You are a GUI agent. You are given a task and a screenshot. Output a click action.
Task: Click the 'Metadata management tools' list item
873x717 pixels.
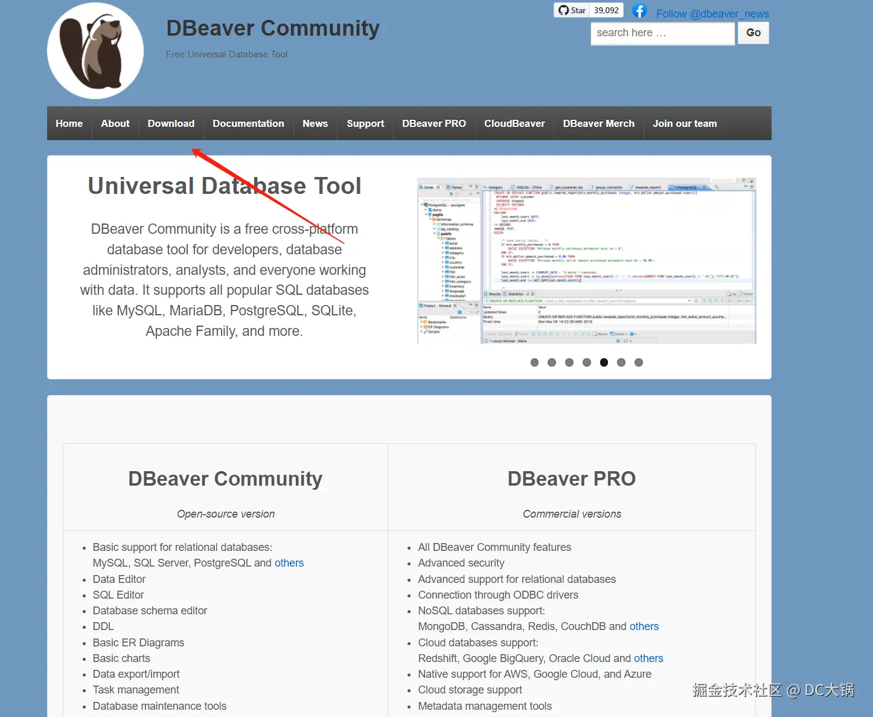(485, 706)
